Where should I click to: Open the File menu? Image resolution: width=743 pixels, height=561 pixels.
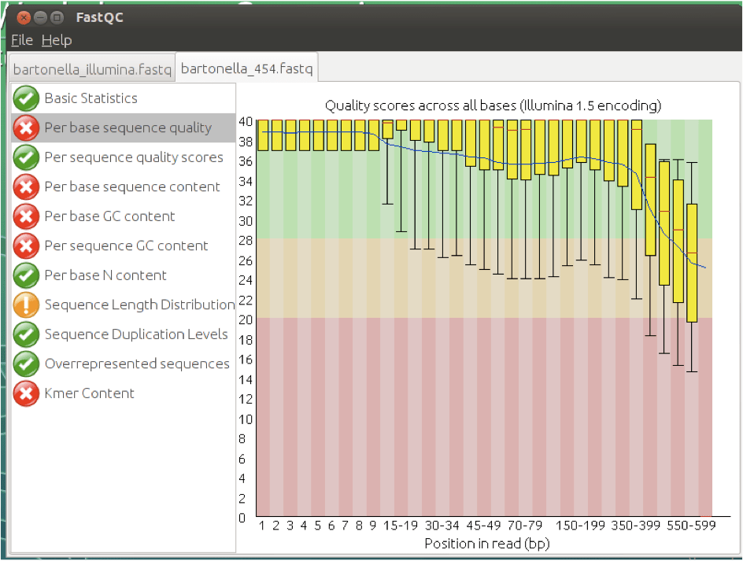coord(22,40)
